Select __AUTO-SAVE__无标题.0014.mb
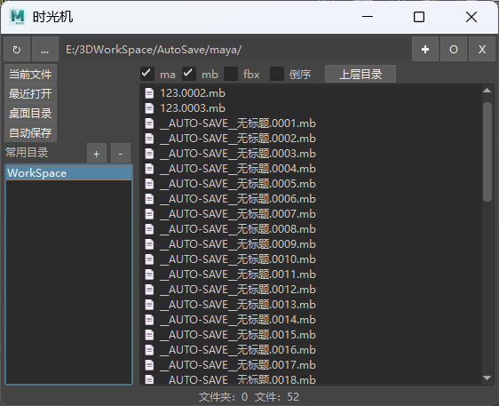499x406 pixels. [238, 320]
